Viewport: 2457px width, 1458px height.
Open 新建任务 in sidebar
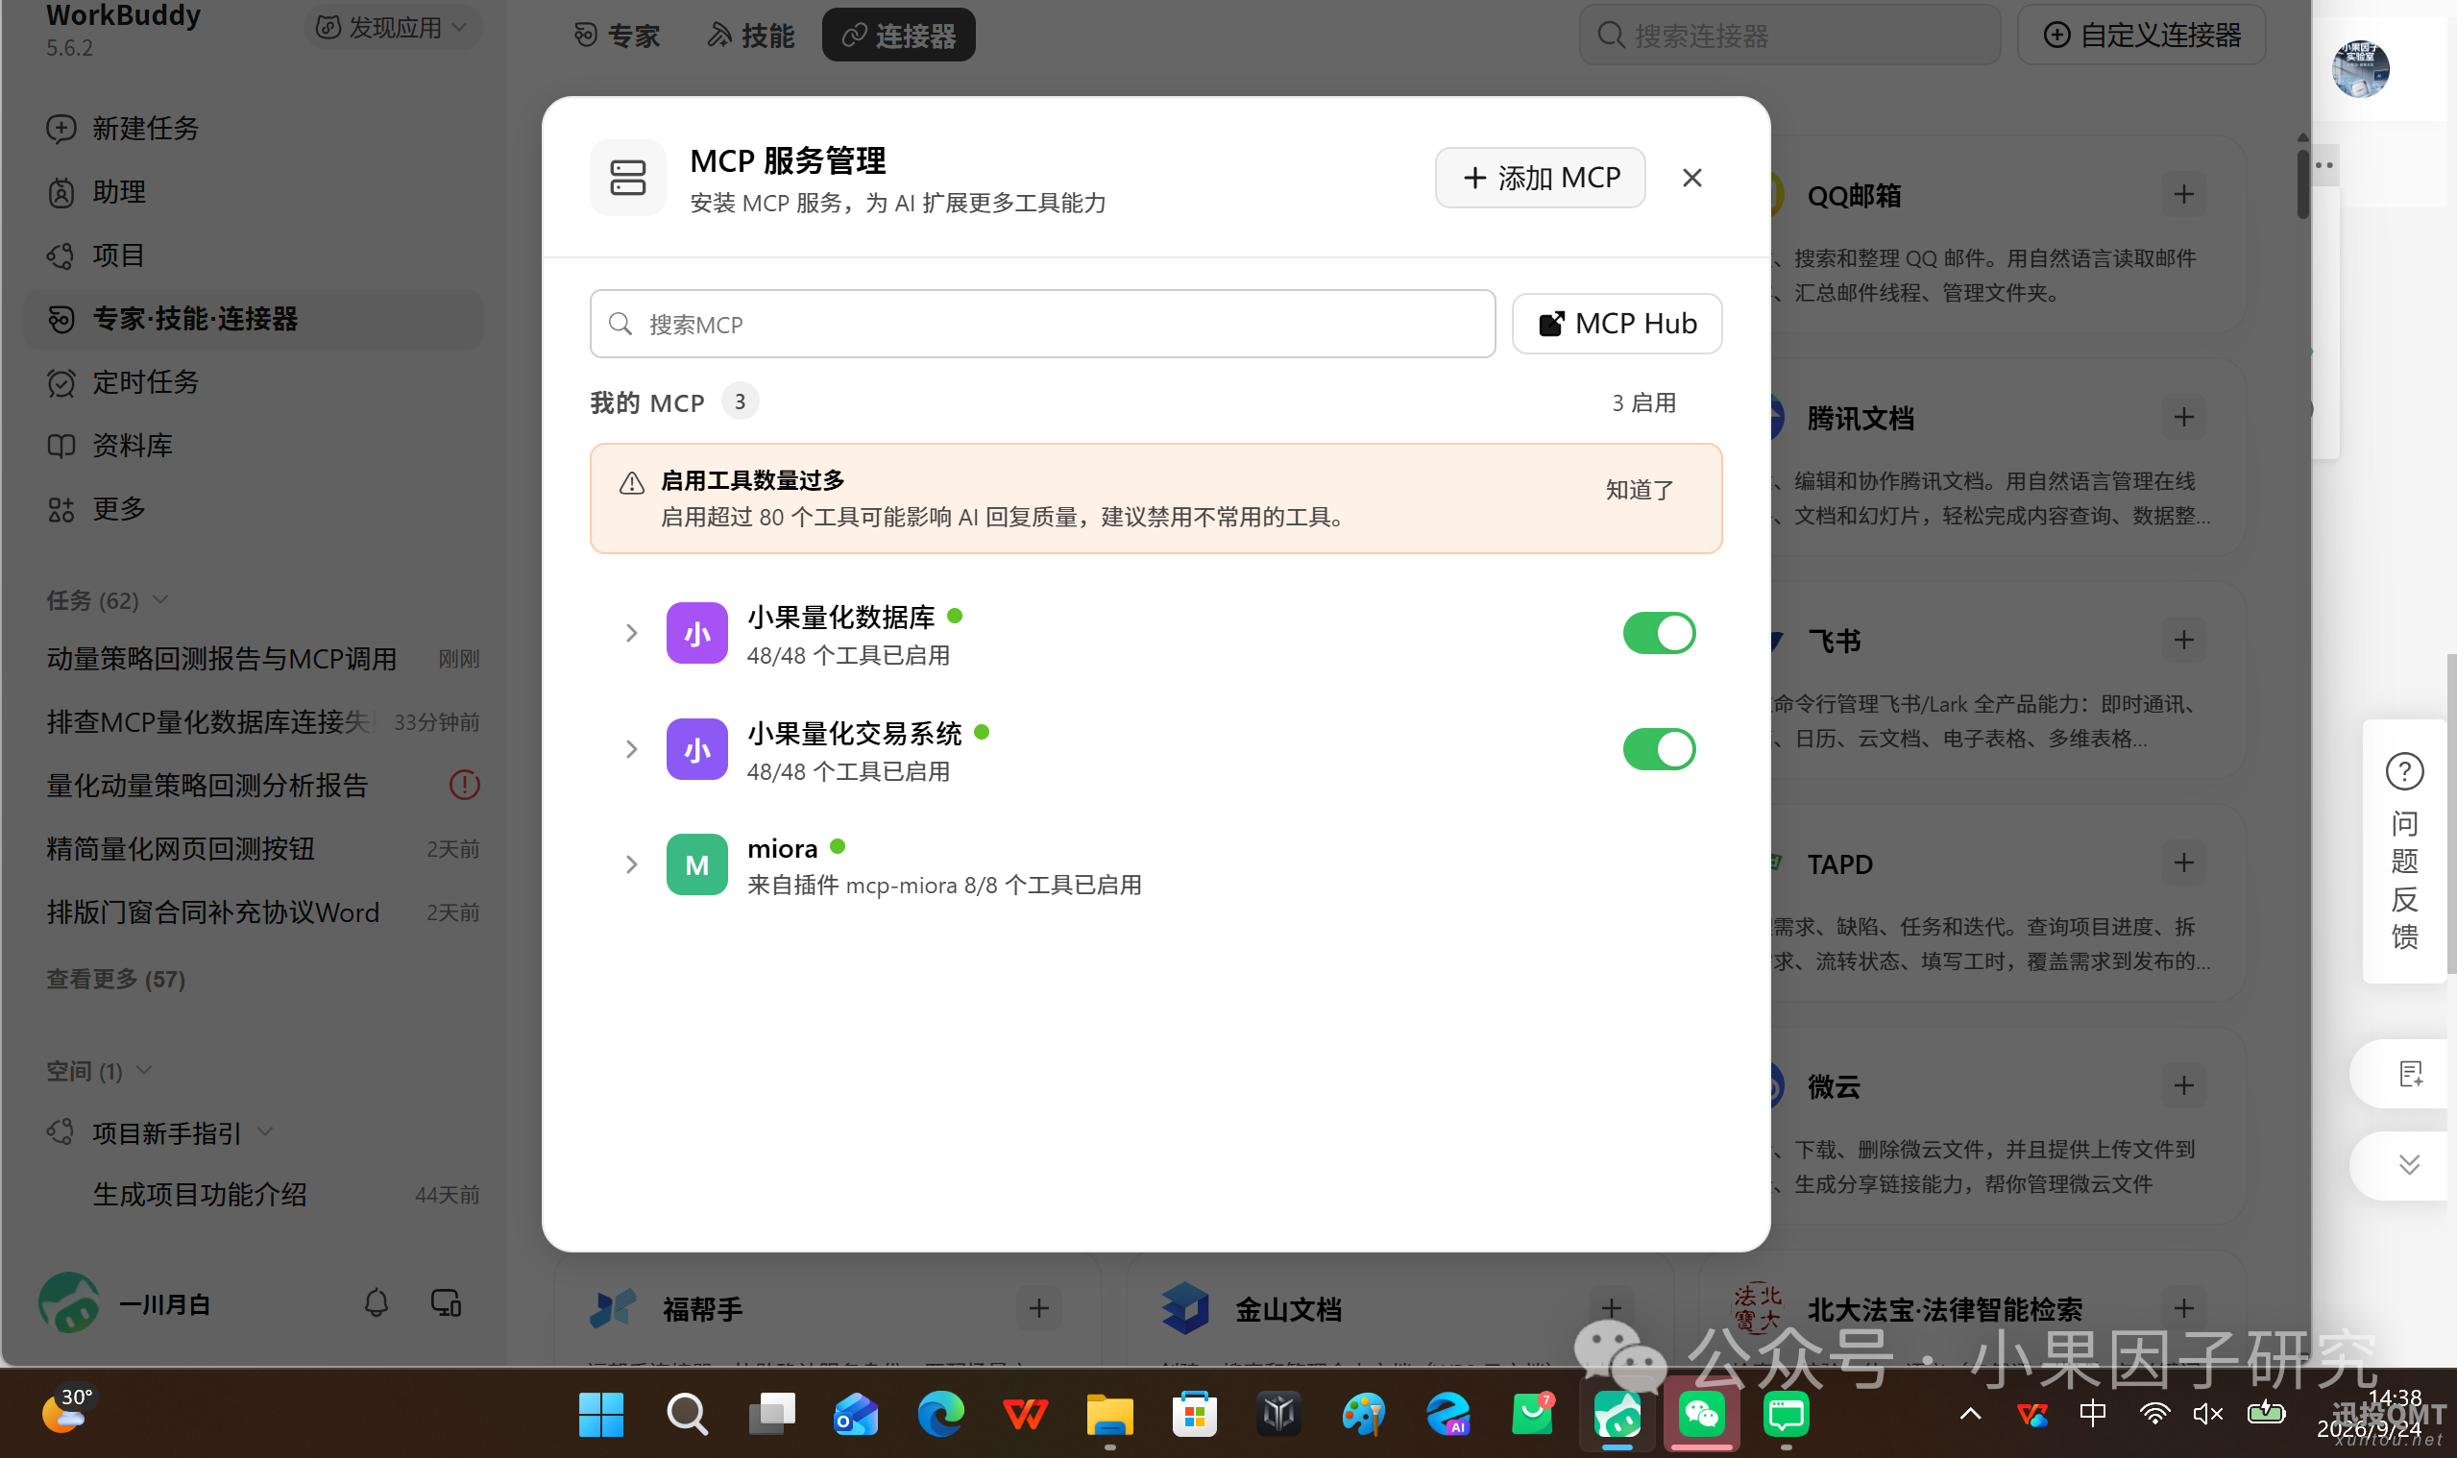coord(253,129)
